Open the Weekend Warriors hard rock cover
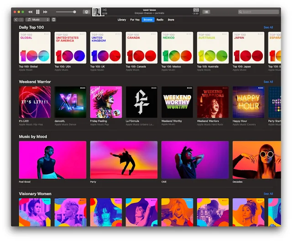The width and height of the screenshot is (292, 241). 213,102
